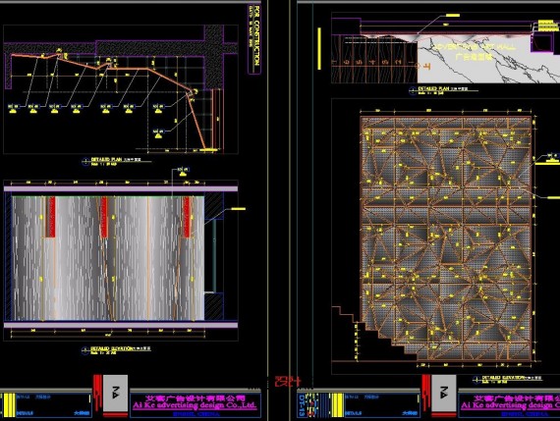Select the yellow striped block in left title bar
The image size is (560, 421).
9,404
